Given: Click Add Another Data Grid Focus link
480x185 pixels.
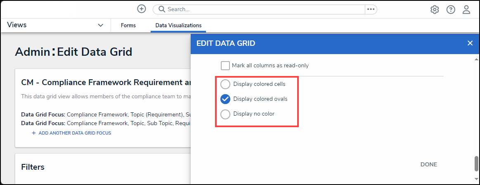Looking at the screenshot, I should (75, 133).
